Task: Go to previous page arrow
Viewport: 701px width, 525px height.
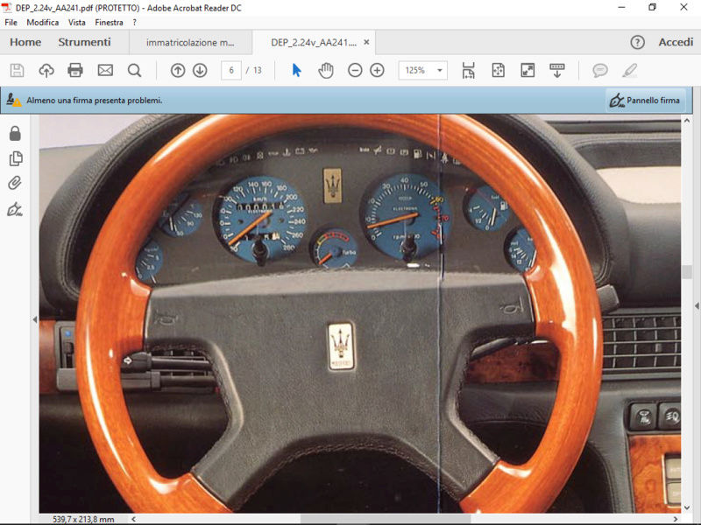Action: coord(178,71)
